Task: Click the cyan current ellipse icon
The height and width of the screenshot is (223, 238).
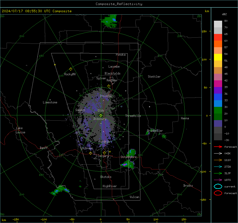Action: 218,186
